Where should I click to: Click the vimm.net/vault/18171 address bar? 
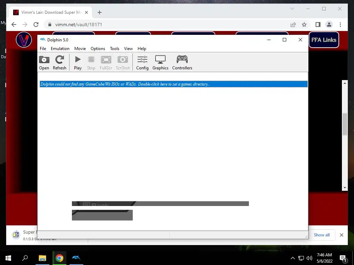pyautogui.click(x=78, y=24)
